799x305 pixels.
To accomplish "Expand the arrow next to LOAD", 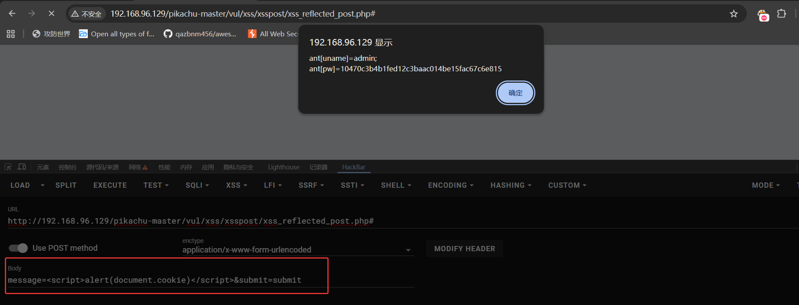I will [43, 186].
